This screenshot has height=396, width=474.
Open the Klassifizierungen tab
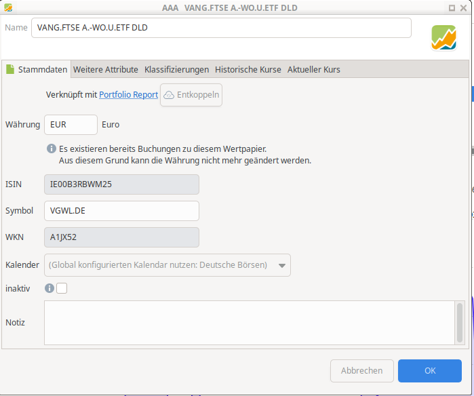coord(176,70)
